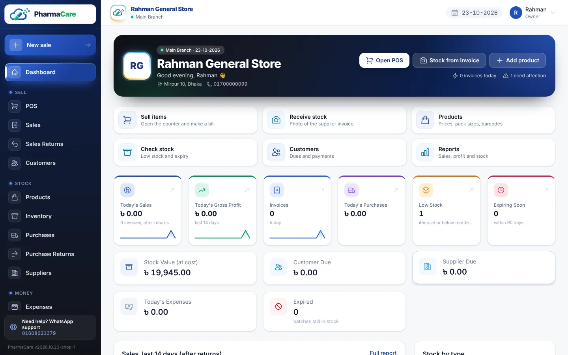
Task: Click the Expenses icon in sidebar
Action: pyautogui.click(x=15, y=307)
